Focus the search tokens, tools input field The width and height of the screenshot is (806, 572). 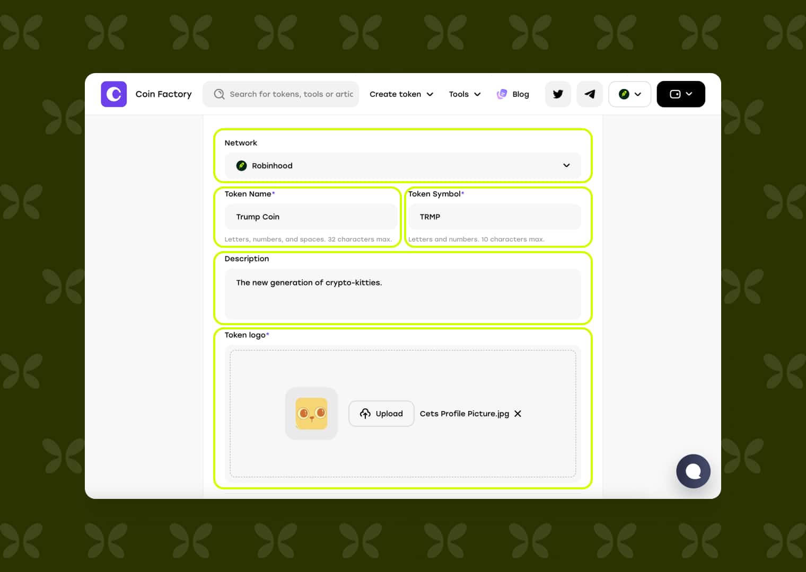281,94
